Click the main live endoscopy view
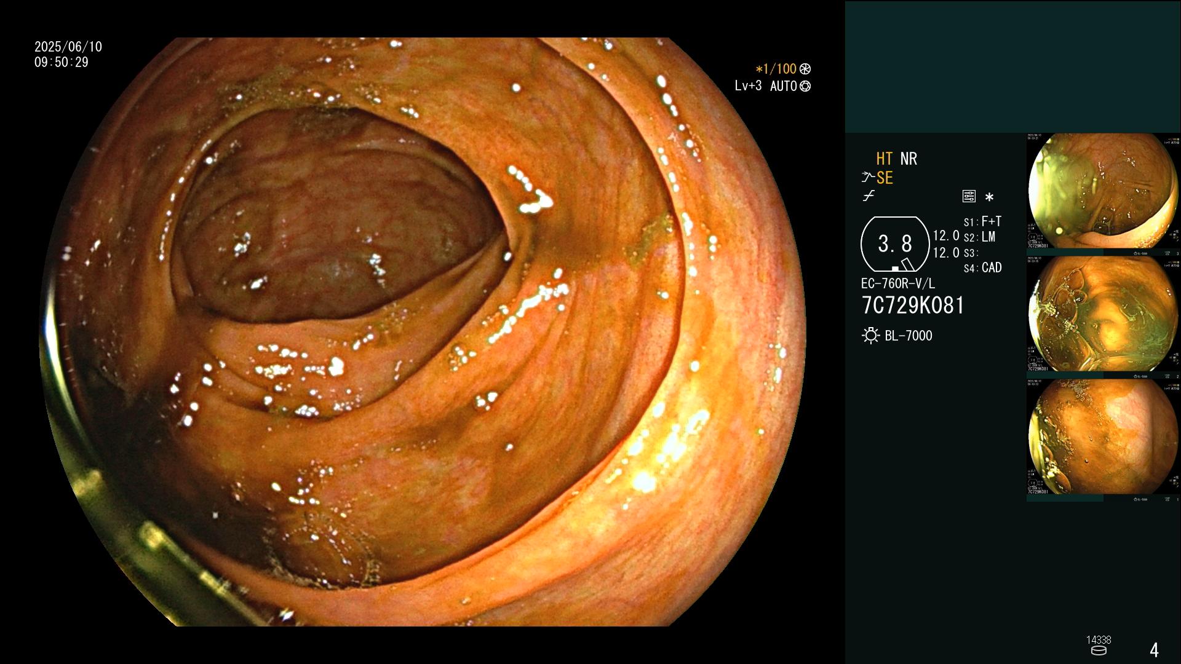The width and height of the screenshot is (1181, 664). [423, 332]
